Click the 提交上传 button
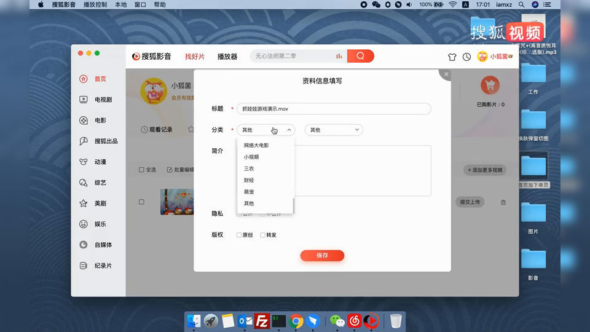 click(x=470, y=202)
